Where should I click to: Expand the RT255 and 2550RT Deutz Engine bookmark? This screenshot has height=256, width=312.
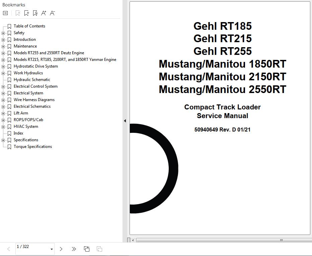[x=3, y=53]
